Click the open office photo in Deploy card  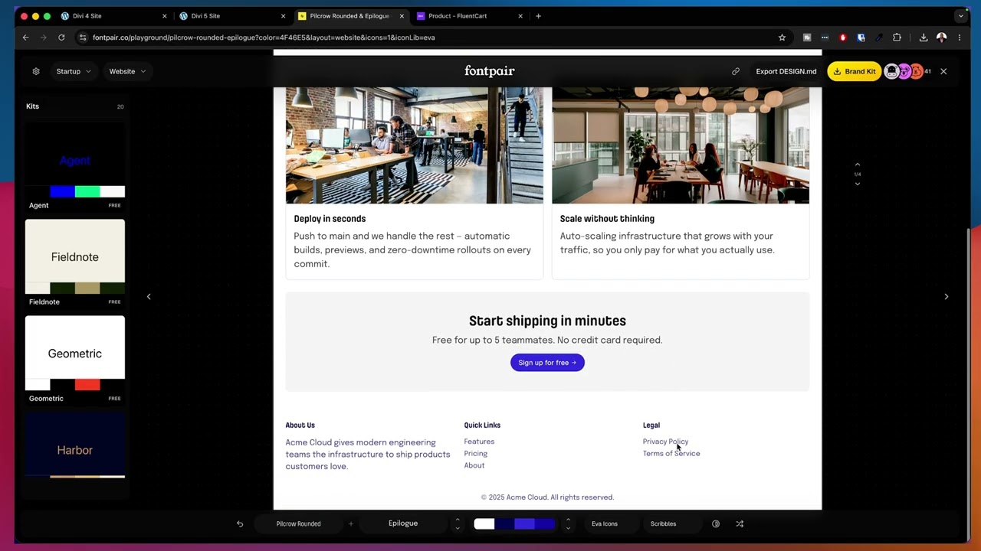415,145
